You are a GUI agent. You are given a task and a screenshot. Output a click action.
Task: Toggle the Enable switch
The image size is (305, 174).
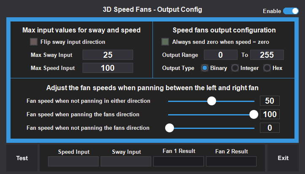(x=291, y=11)
